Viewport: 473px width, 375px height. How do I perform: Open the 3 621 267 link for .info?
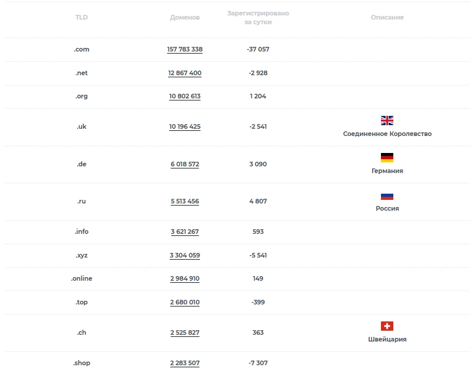click(185, 232)
